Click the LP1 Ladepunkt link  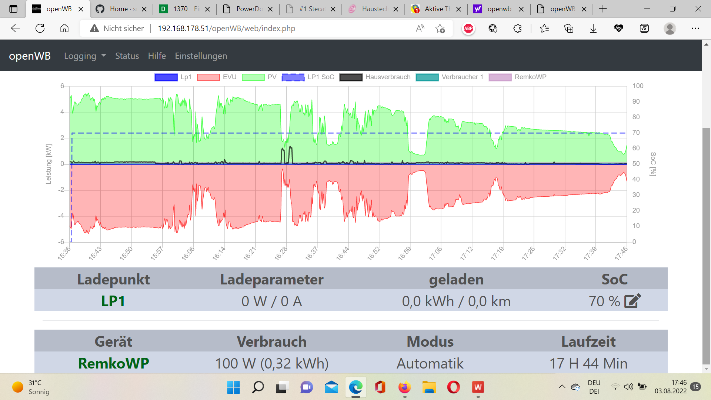coord(113,301)
